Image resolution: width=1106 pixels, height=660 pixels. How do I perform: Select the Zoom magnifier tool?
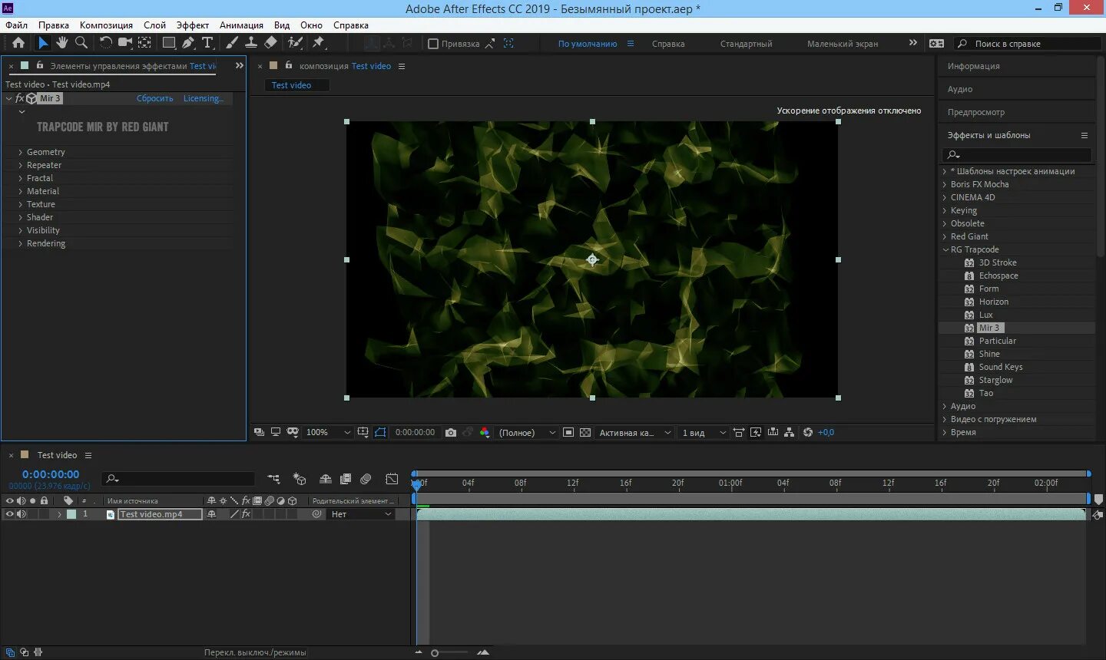(81, 43)
